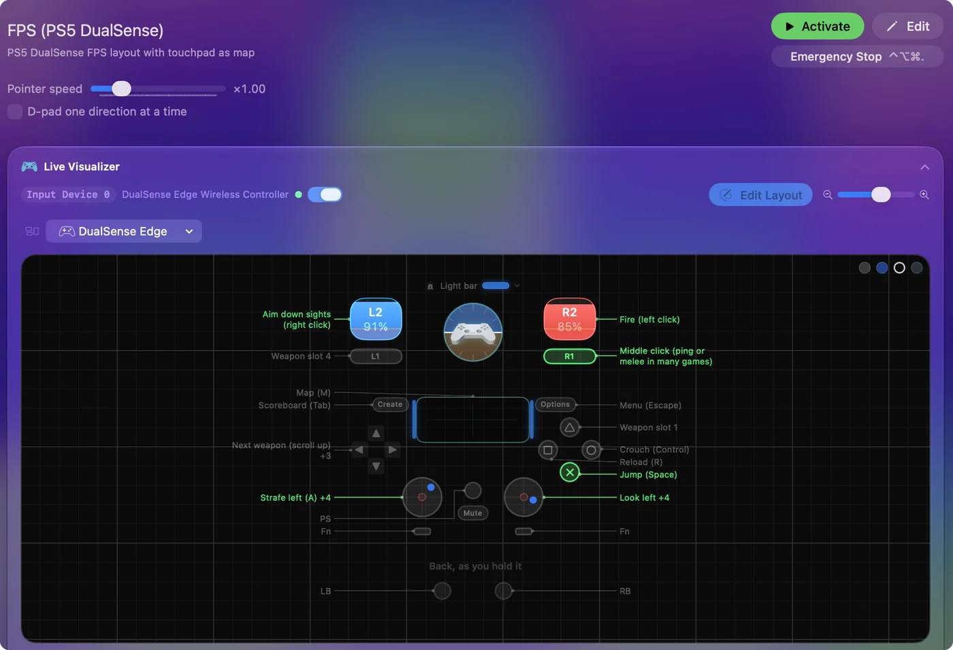Select the D-pad left arrow
The height and width of the screenshot is (650, 953).
(x=359, y=449)
